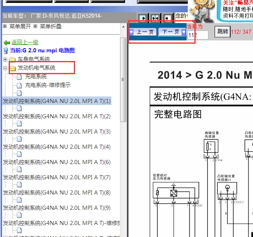Select 发动机控制系统(G4NA NU 2.0L MPI A T)(6)

pos(57,162)
